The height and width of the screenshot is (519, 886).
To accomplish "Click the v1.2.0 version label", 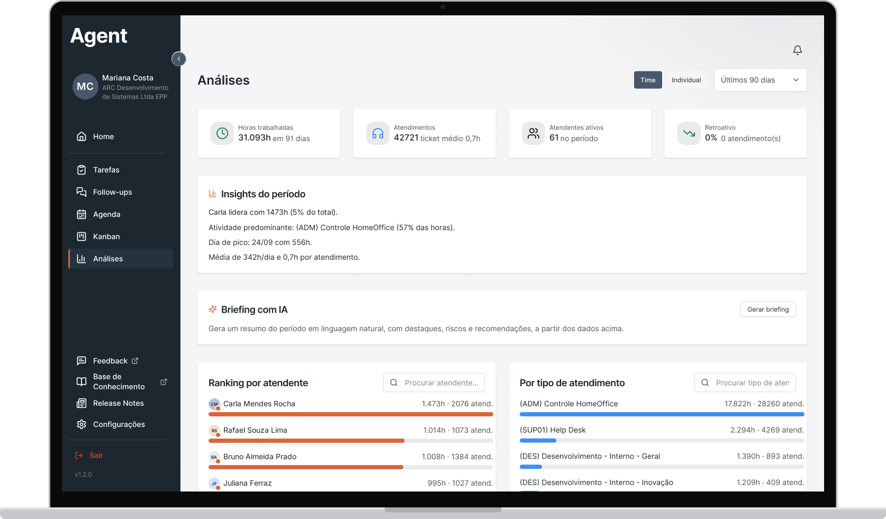I will click(83, 475).
